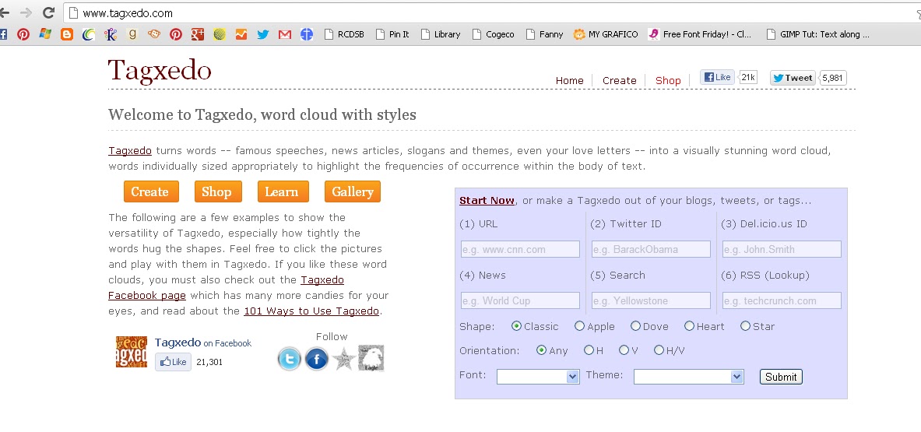Click the orange Gallery button
The height and width of the screenshot is (432, 921).
[x=353, y=191]
